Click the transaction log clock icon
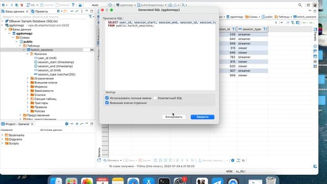Viewport: 327px width, 184px height. pyautogui.click(x=110, y=5)
